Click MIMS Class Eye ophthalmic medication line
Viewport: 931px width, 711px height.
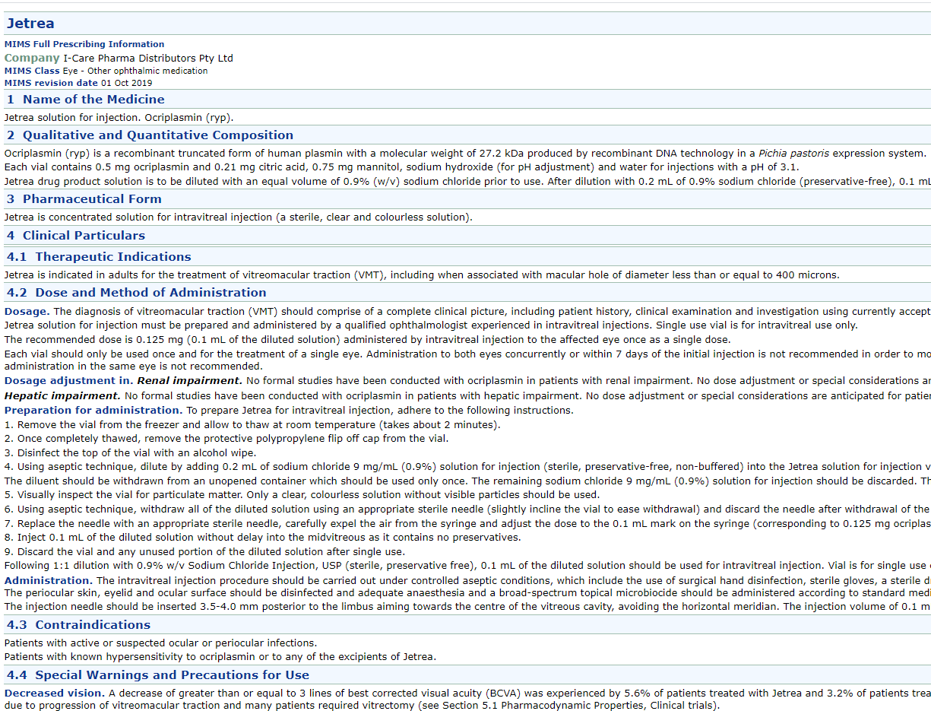coord(106,71)
